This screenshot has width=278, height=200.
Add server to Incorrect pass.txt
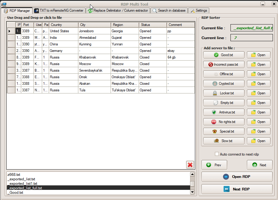pos(224,64)
